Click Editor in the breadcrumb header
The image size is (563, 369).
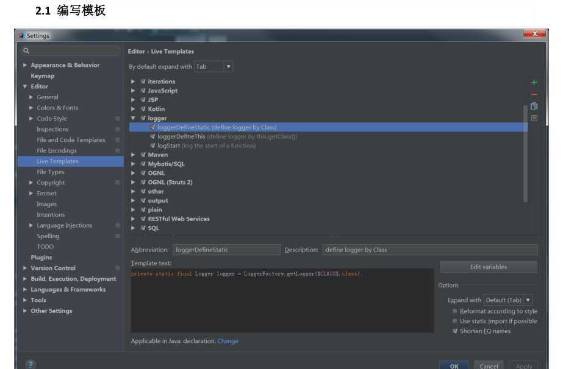[137, 51]
